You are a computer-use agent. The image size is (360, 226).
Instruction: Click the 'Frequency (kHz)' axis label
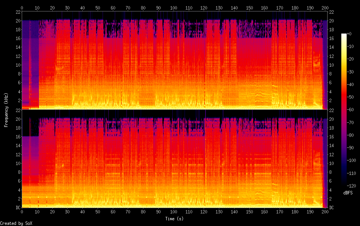tap(6, 110)
